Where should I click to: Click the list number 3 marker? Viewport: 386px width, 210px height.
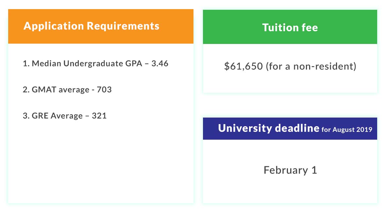(26, 116)
